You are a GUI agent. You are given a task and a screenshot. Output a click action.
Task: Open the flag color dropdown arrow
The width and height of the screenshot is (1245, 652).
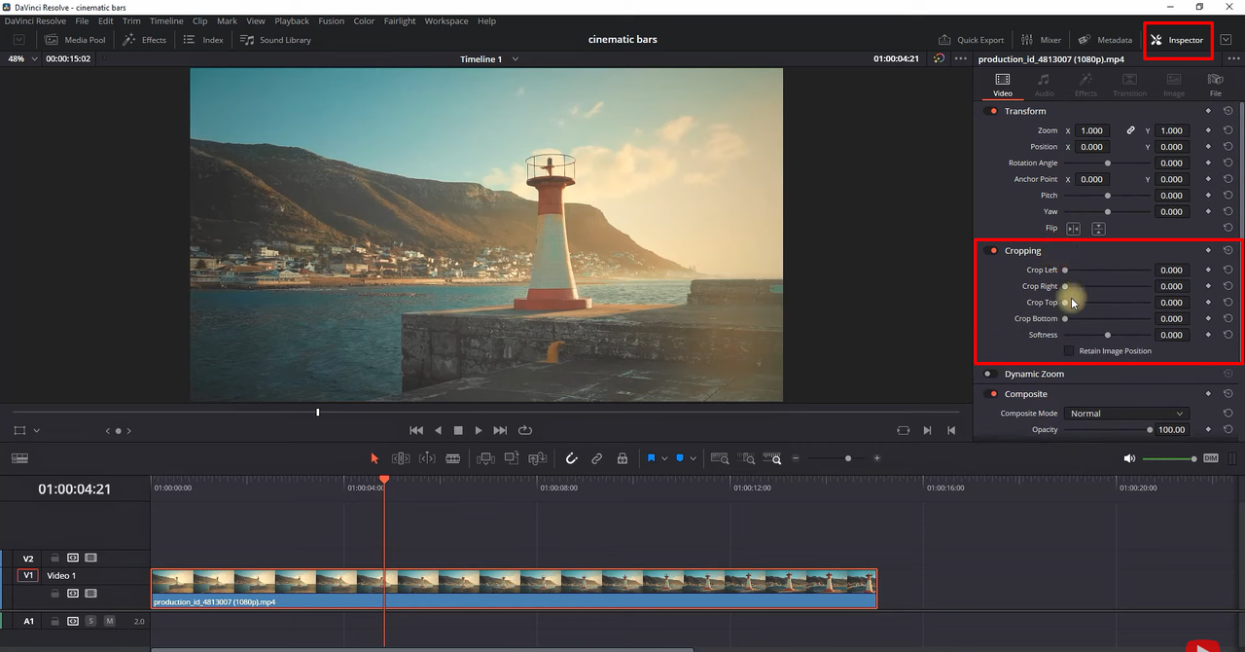tap(664, 458)
